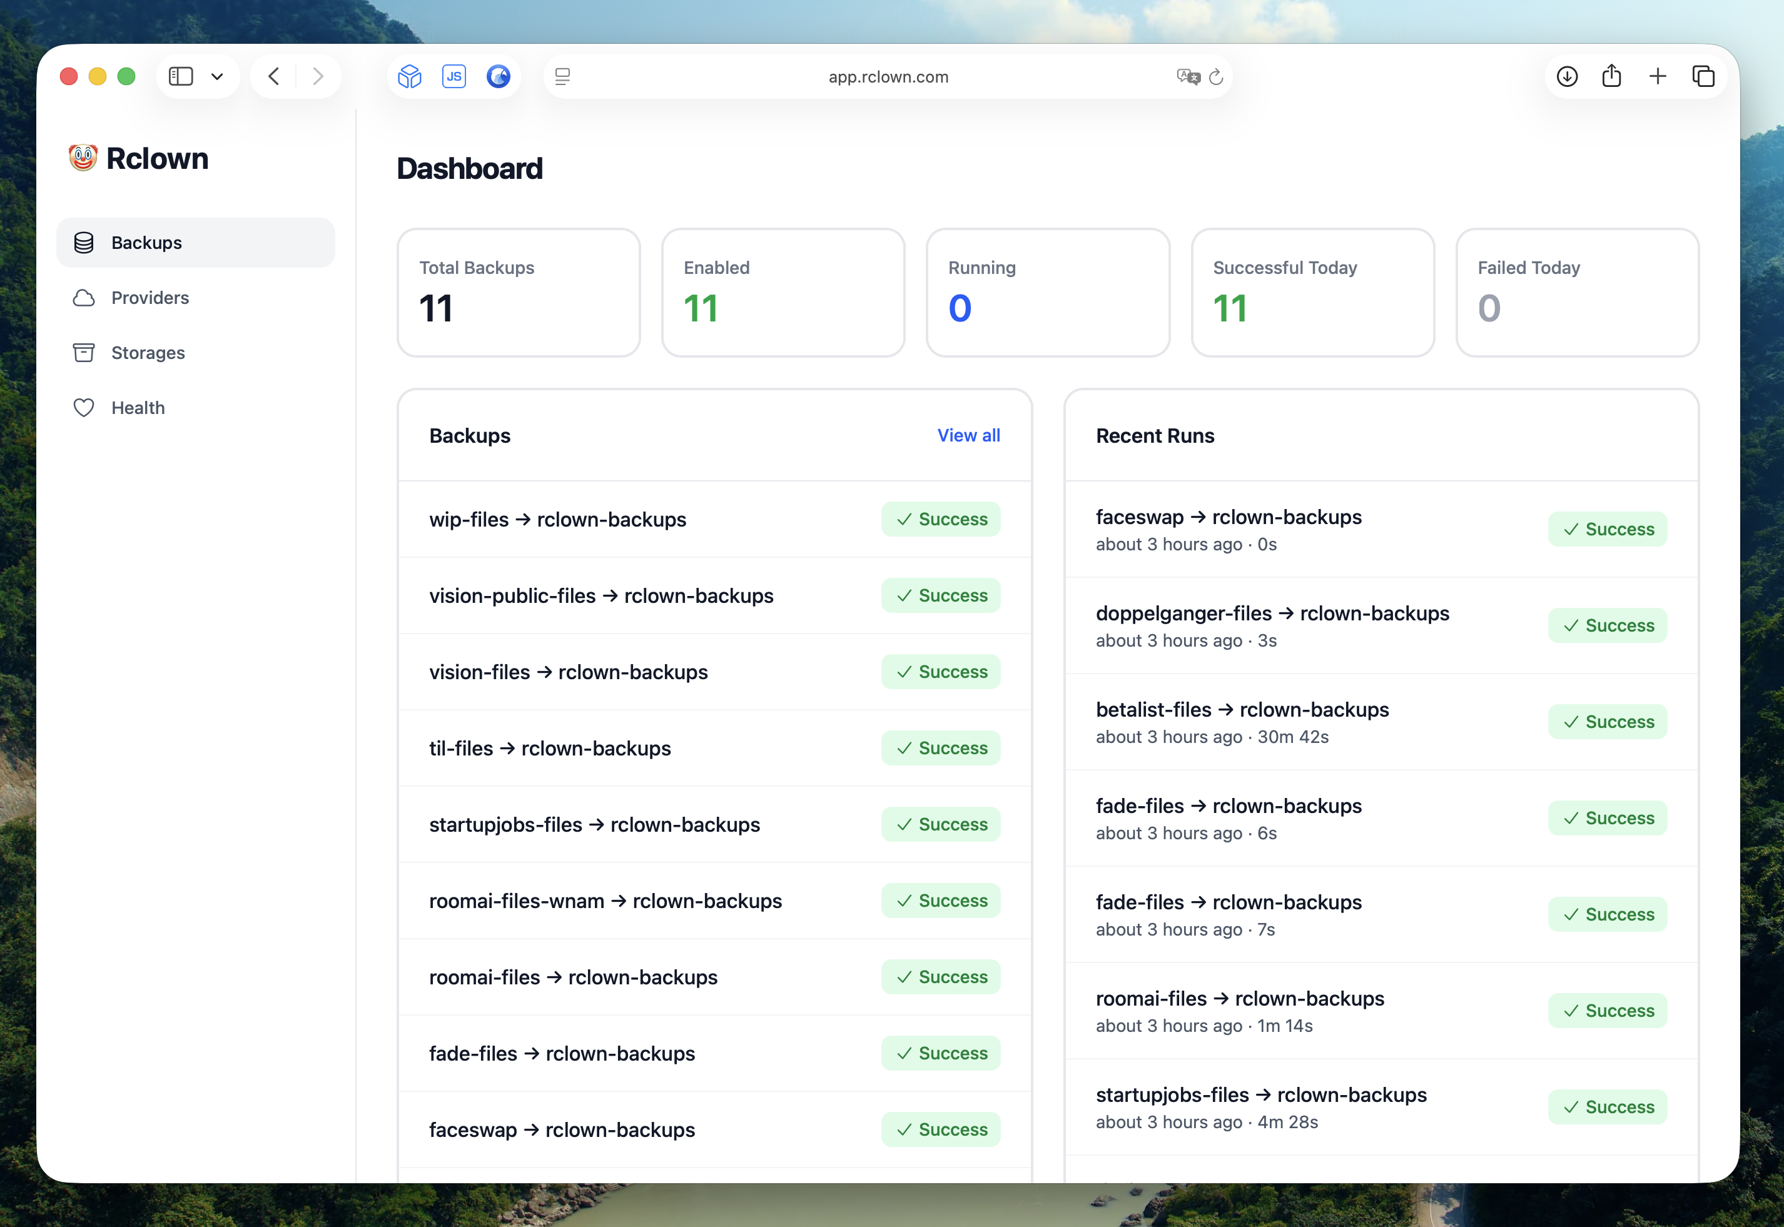Click the View all backups link
The height and width of the screenshot is (1227, 1784).
pyautogui.click(x=968, y=436)
